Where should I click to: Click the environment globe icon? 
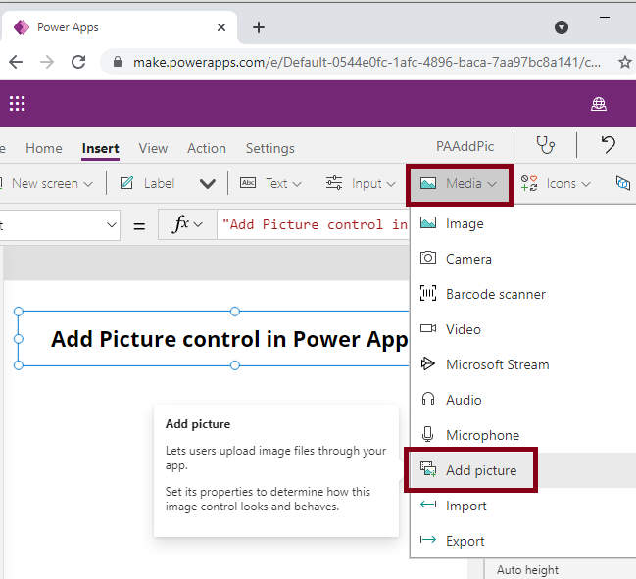(599, 104)
